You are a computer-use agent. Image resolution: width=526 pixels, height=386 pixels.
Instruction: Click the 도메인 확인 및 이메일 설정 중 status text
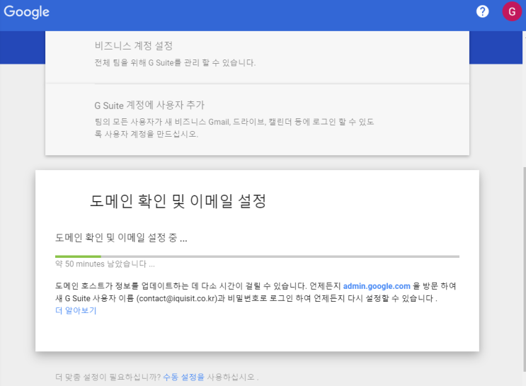point(121,238)
